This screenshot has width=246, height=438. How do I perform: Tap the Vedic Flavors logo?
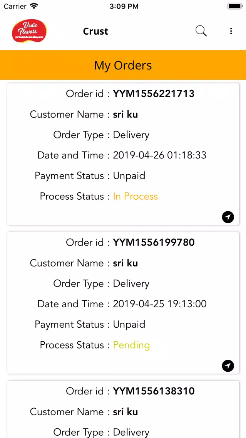point(29,31)
